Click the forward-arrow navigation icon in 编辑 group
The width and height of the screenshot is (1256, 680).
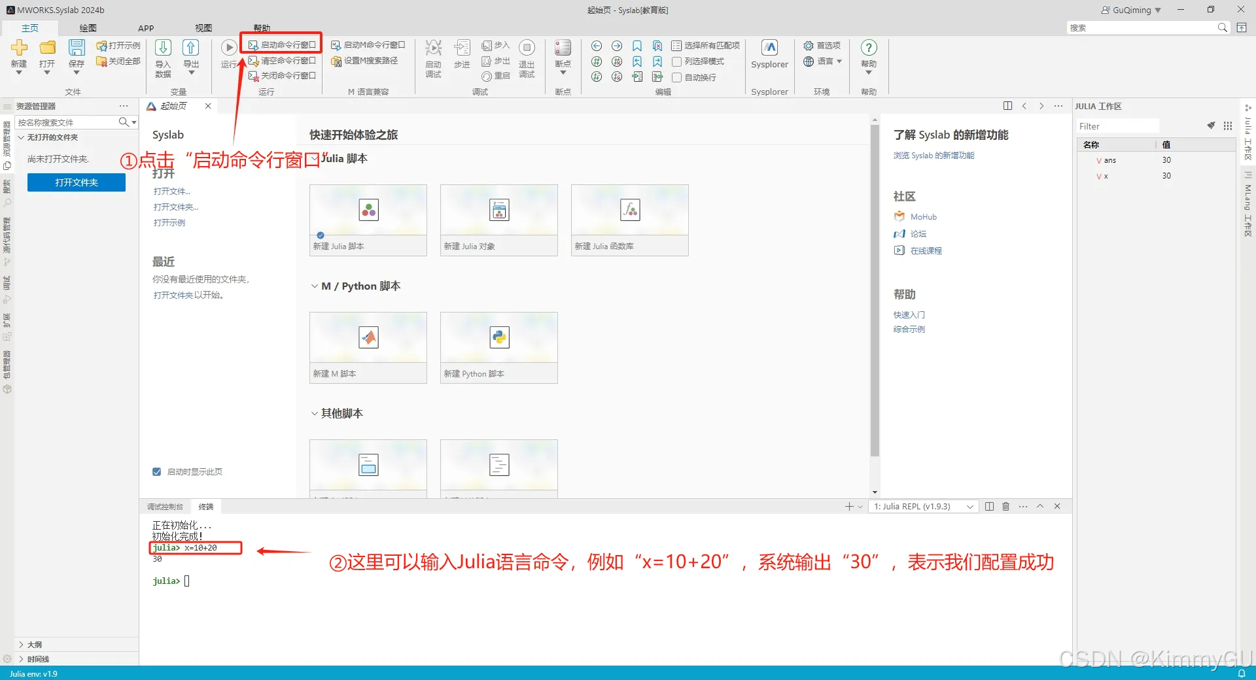point(617,46)
